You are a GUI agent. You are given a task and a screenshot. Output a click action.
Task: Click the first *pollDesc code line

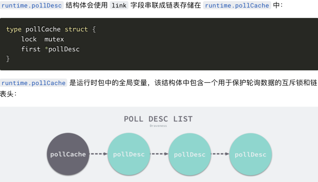(x=51, y=49)
